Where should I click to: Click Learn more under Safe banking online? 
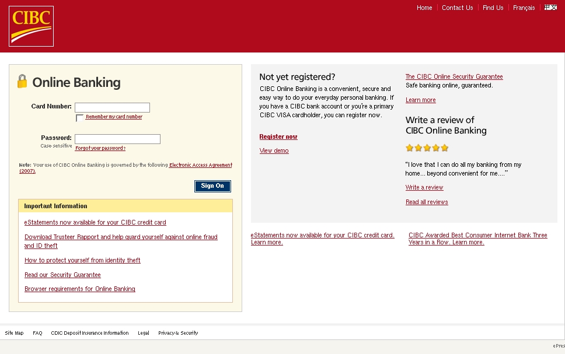[420, 100]
